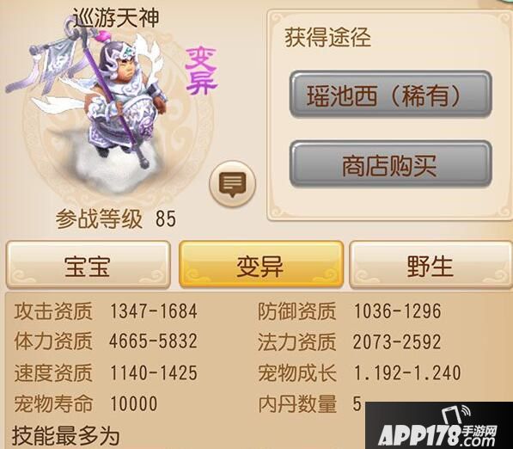Screen dimensions: 513x449
Task: Tap the 参战等级 85 level label
Action: coord(116,218)
